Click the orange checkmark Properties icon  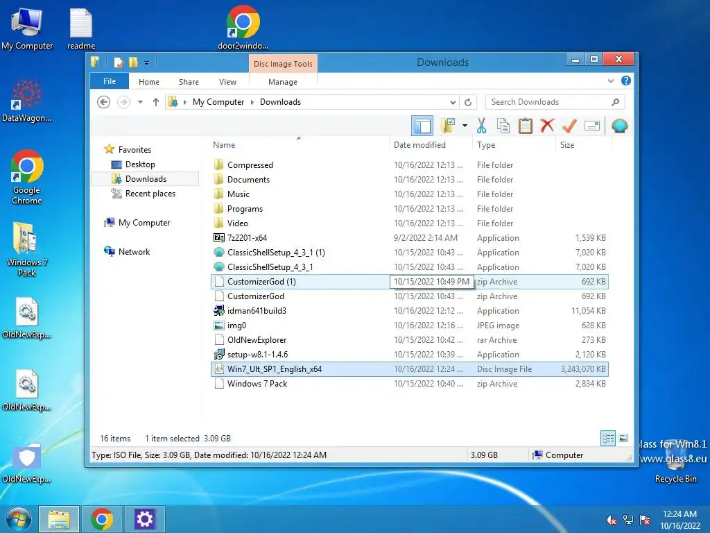(x=569, y=126)
